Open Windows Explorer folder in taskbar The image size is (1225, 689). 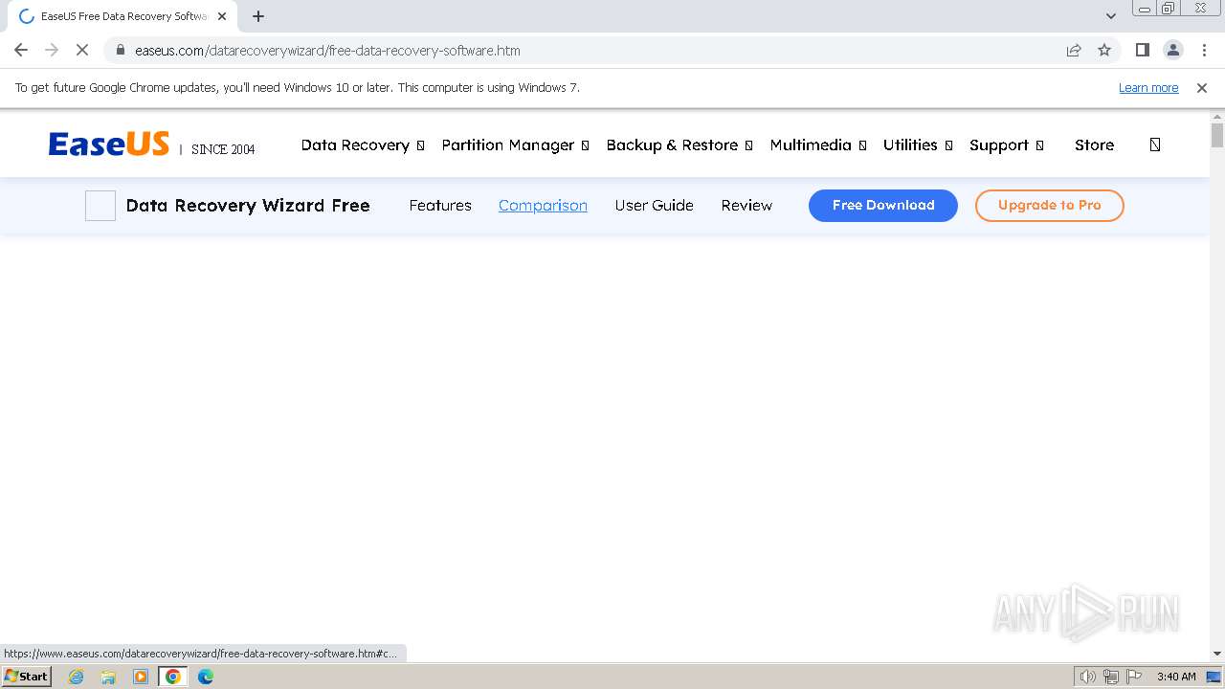[x=108, y=677]
